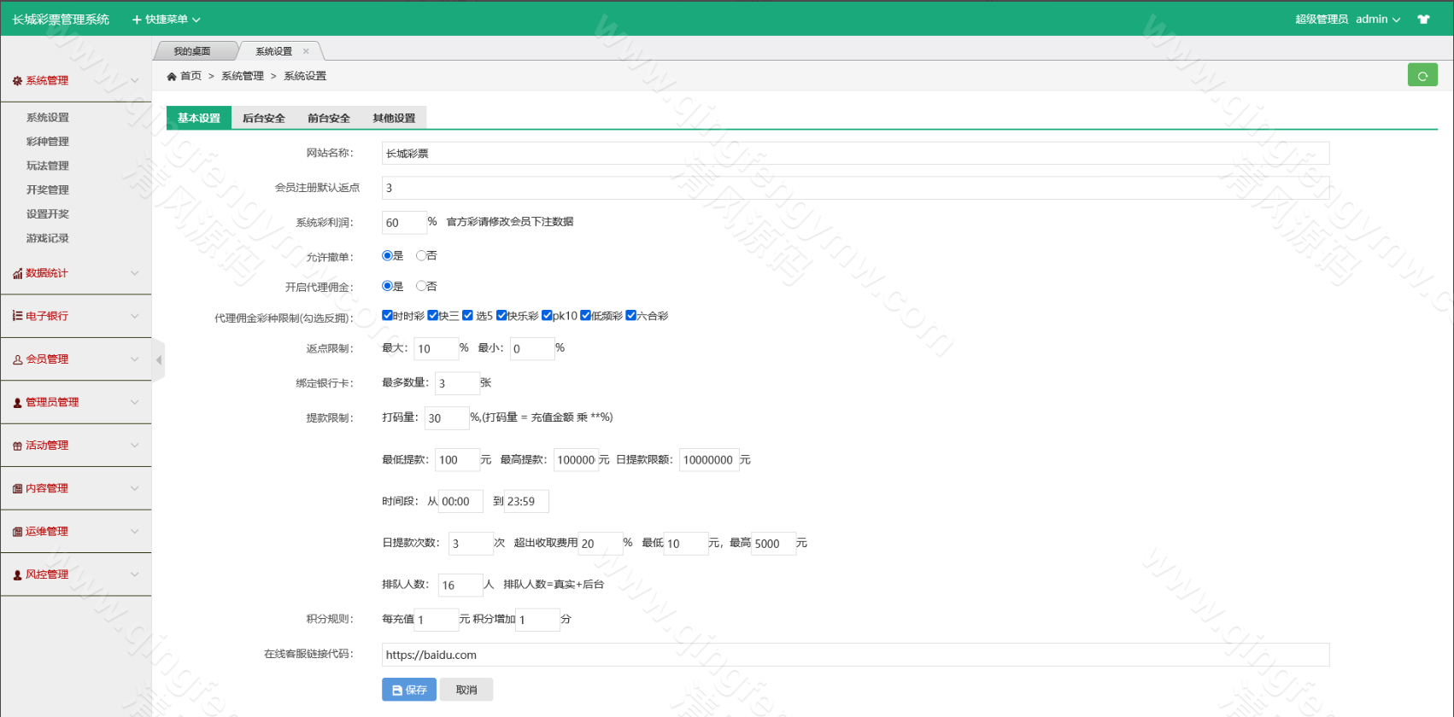The width and height of the screenshot is (1454, 717).
Task: Open 游戏记录 in the sidebar
Action: [48, 238]
